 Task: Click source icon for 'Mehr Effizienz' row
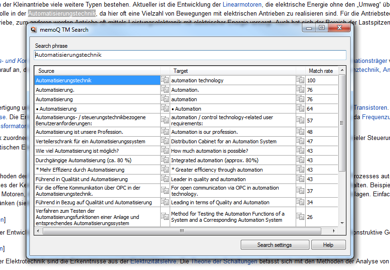(165, 169)
